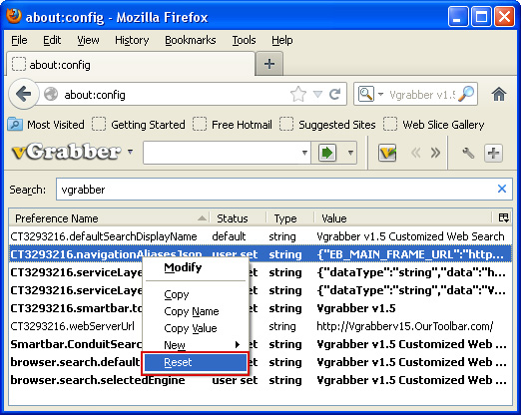Click the green Go arrow button

tap(327, 153)
